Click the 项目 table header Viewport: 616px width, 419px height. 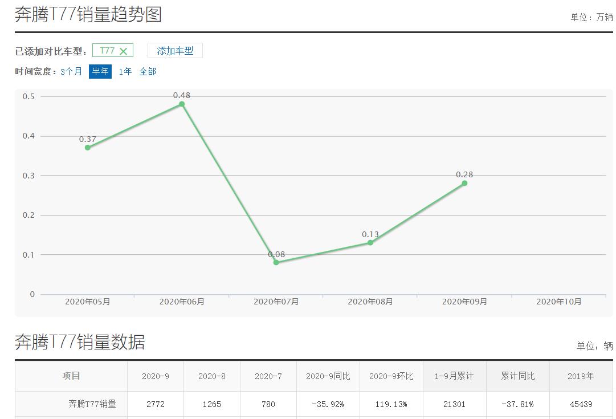point(71,376)
